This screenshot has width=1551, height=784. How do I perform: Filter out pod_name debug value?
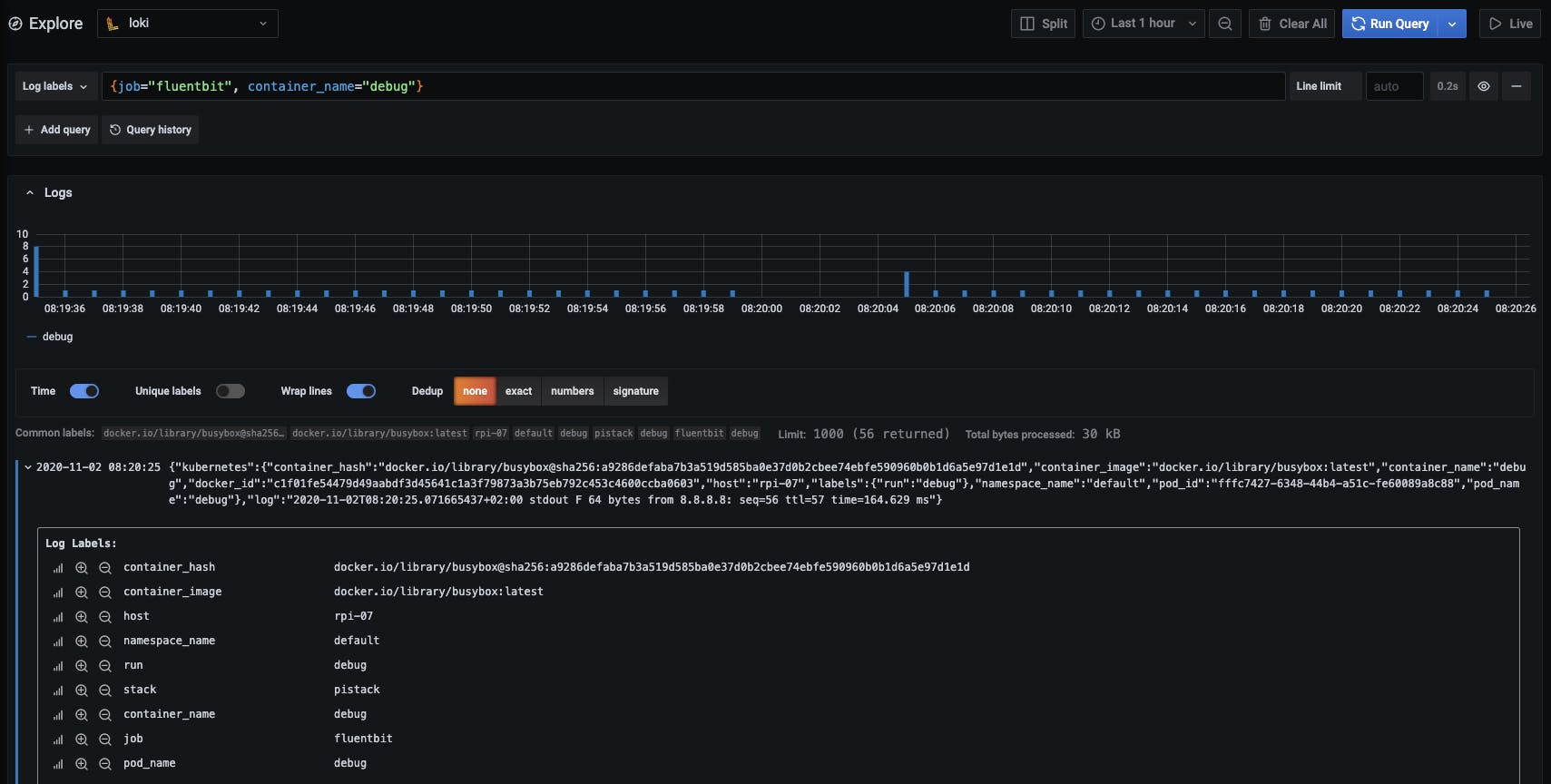tap(105, 764)
